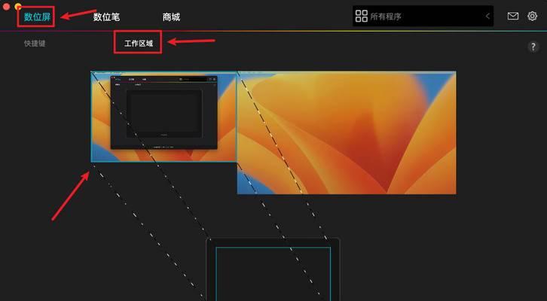Open settings with the gear icon
547x301 pixels.
point(533,16)
